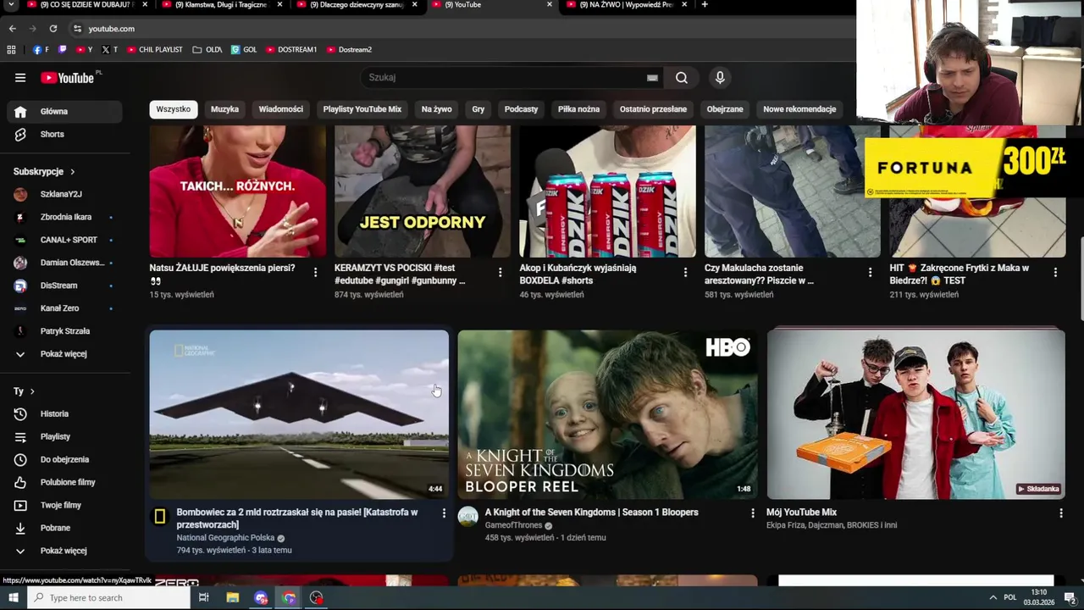This screenshot has height=610, width=1084.
Task: Select the Wszystko filter chip
Action: (174, 109)
